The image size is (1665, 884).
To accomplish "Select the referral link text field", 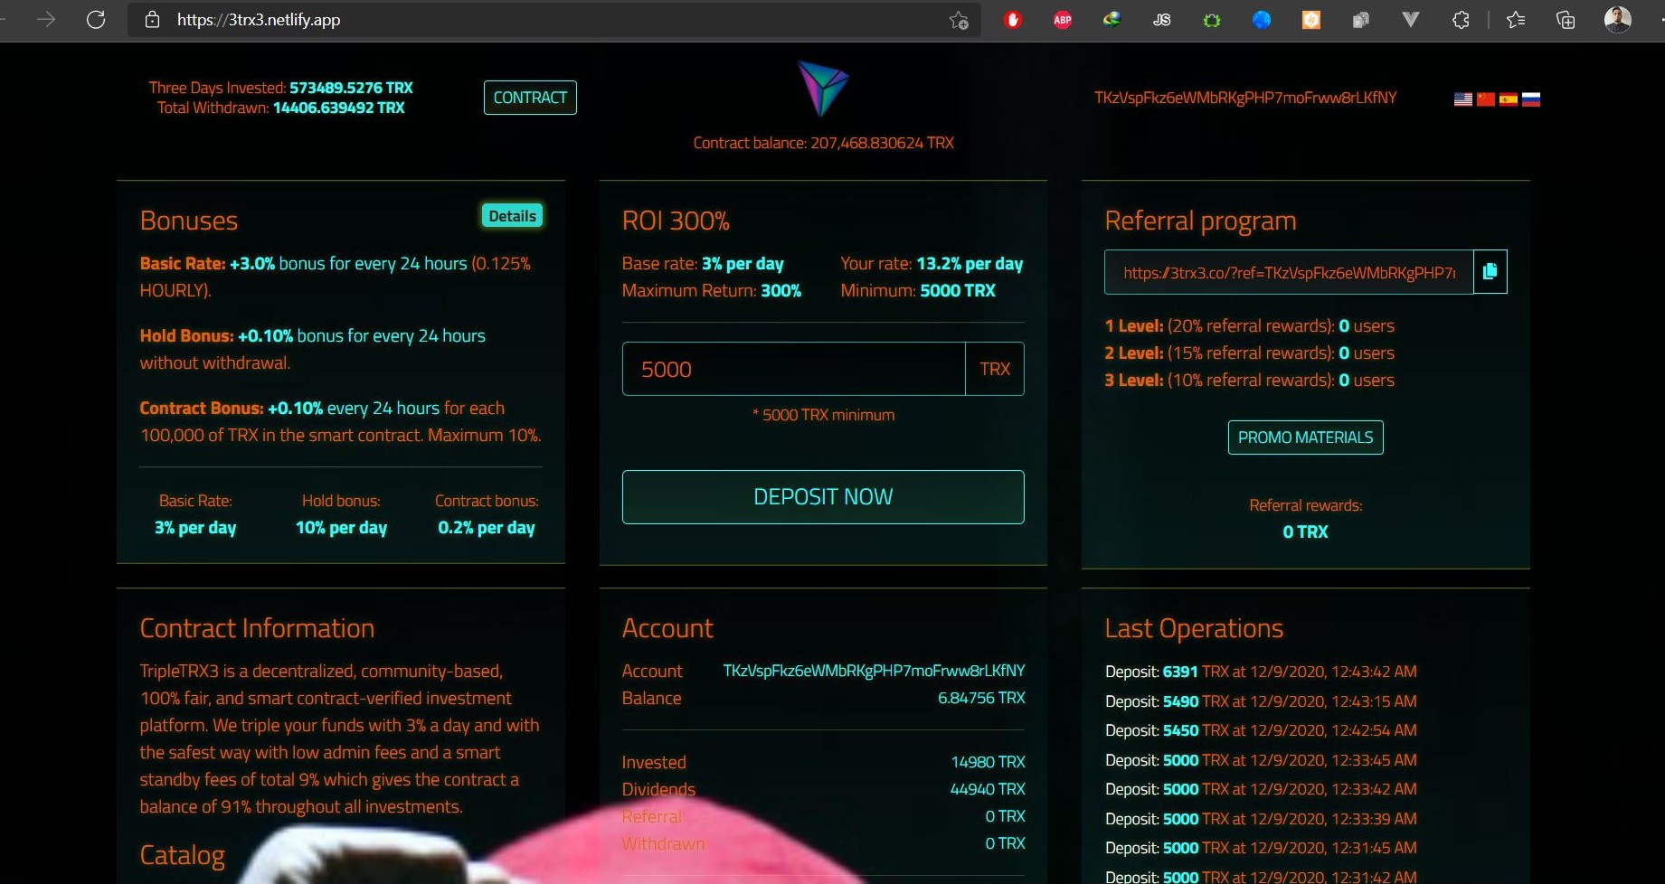I will click(x=1289, y=272).
